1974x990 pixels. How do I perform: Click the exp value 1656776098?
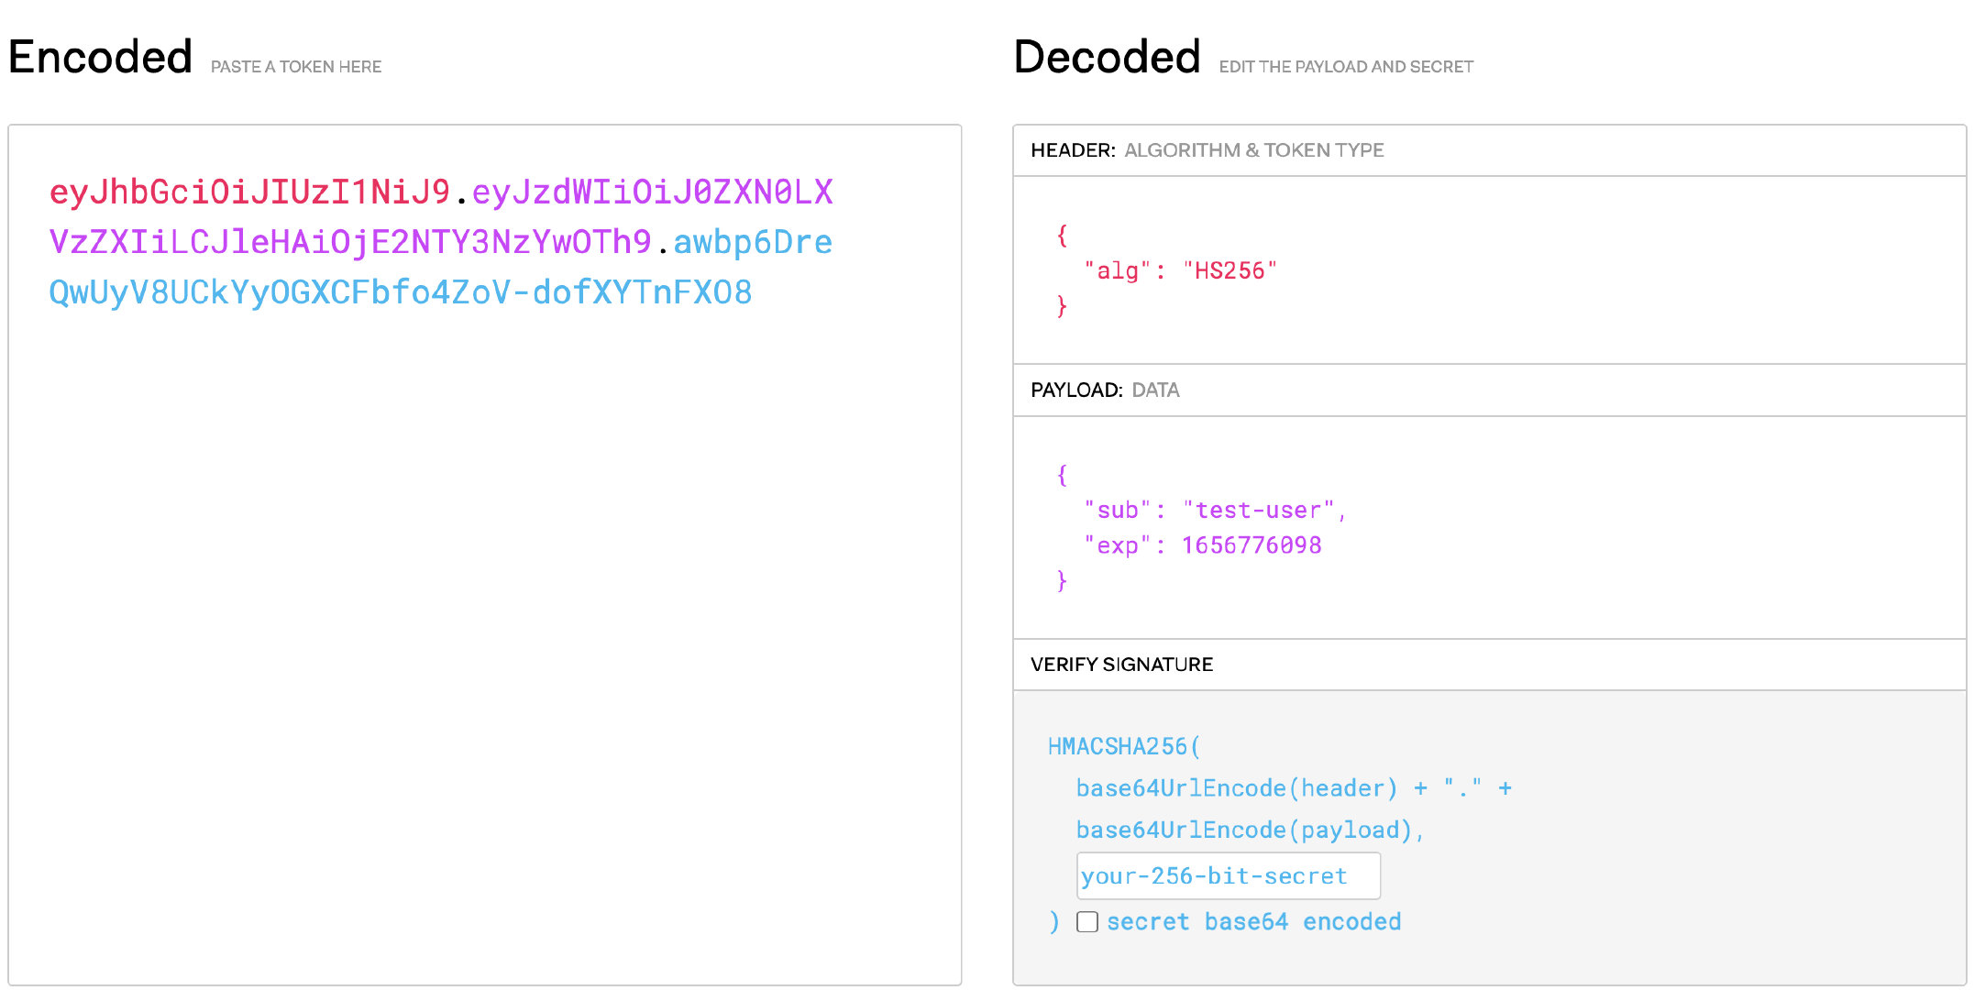coord(1251,545)
